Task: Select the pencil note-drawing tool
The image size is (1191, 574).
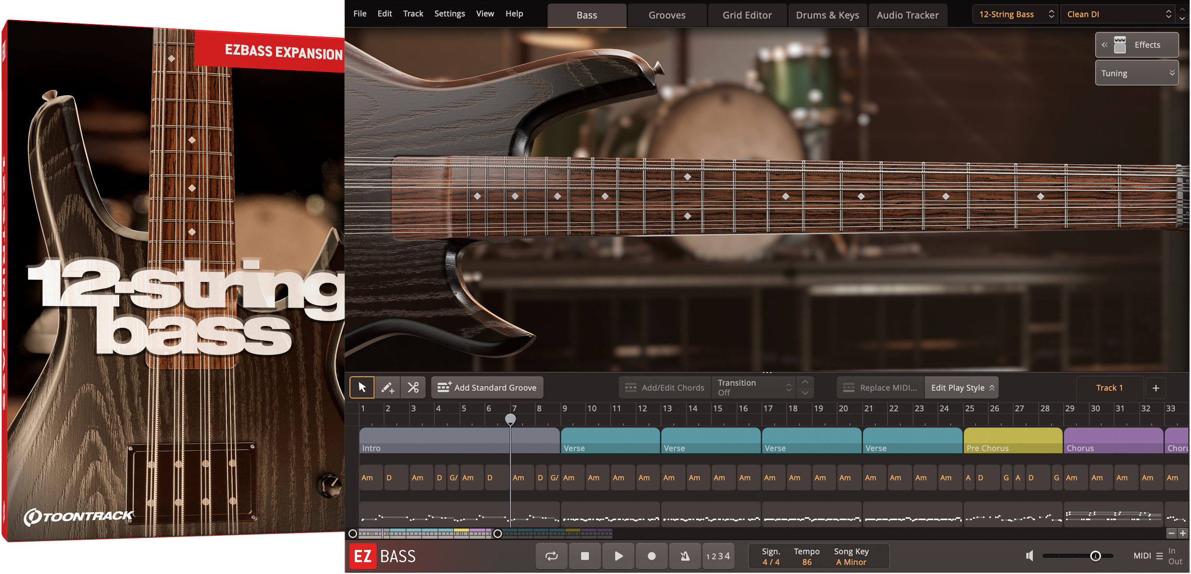Action: (388, 387)
